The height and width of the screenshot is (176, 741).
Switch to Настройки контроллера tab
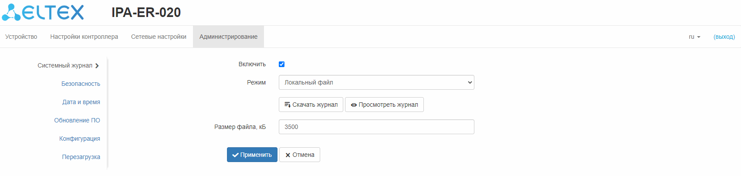(x=84, y=37)
